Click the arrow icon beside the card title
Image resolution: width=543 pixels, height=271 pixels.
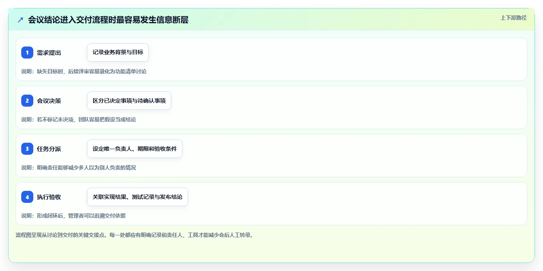20,20
